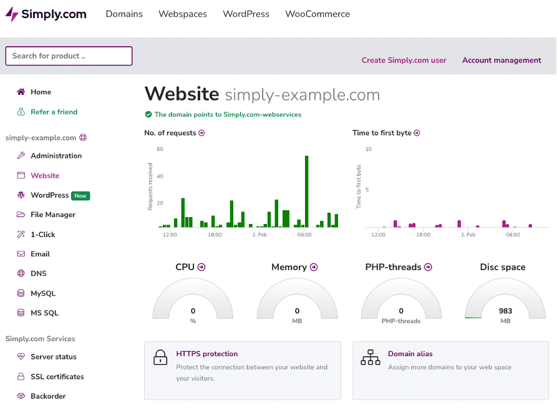Click the PHP-threads gauge
This screenshot has height=408, width=557.
pos(401,299)
